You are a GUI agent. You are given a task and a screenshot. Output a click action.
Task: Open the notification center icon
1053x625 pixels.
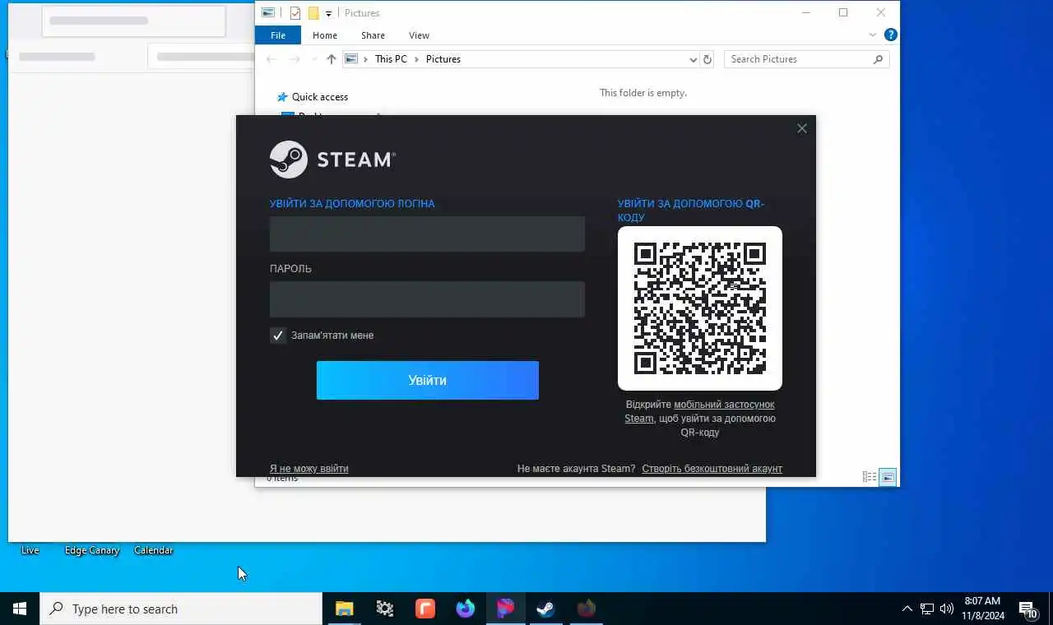pyautogui.click(x=1028, y=609)
